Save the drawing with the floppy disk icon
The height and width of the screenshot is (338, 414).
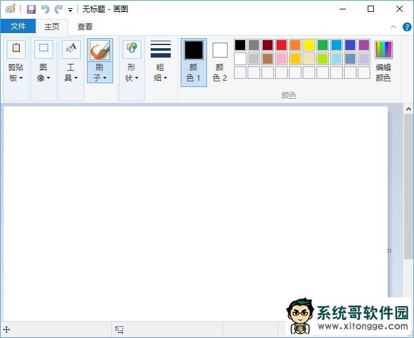[x=31, y=9]
